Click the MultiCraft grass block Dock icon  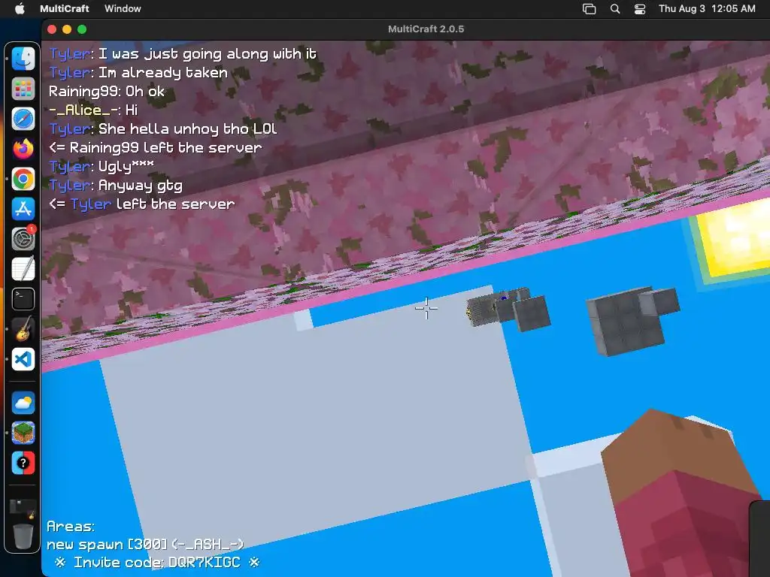(x=23, y=433)
